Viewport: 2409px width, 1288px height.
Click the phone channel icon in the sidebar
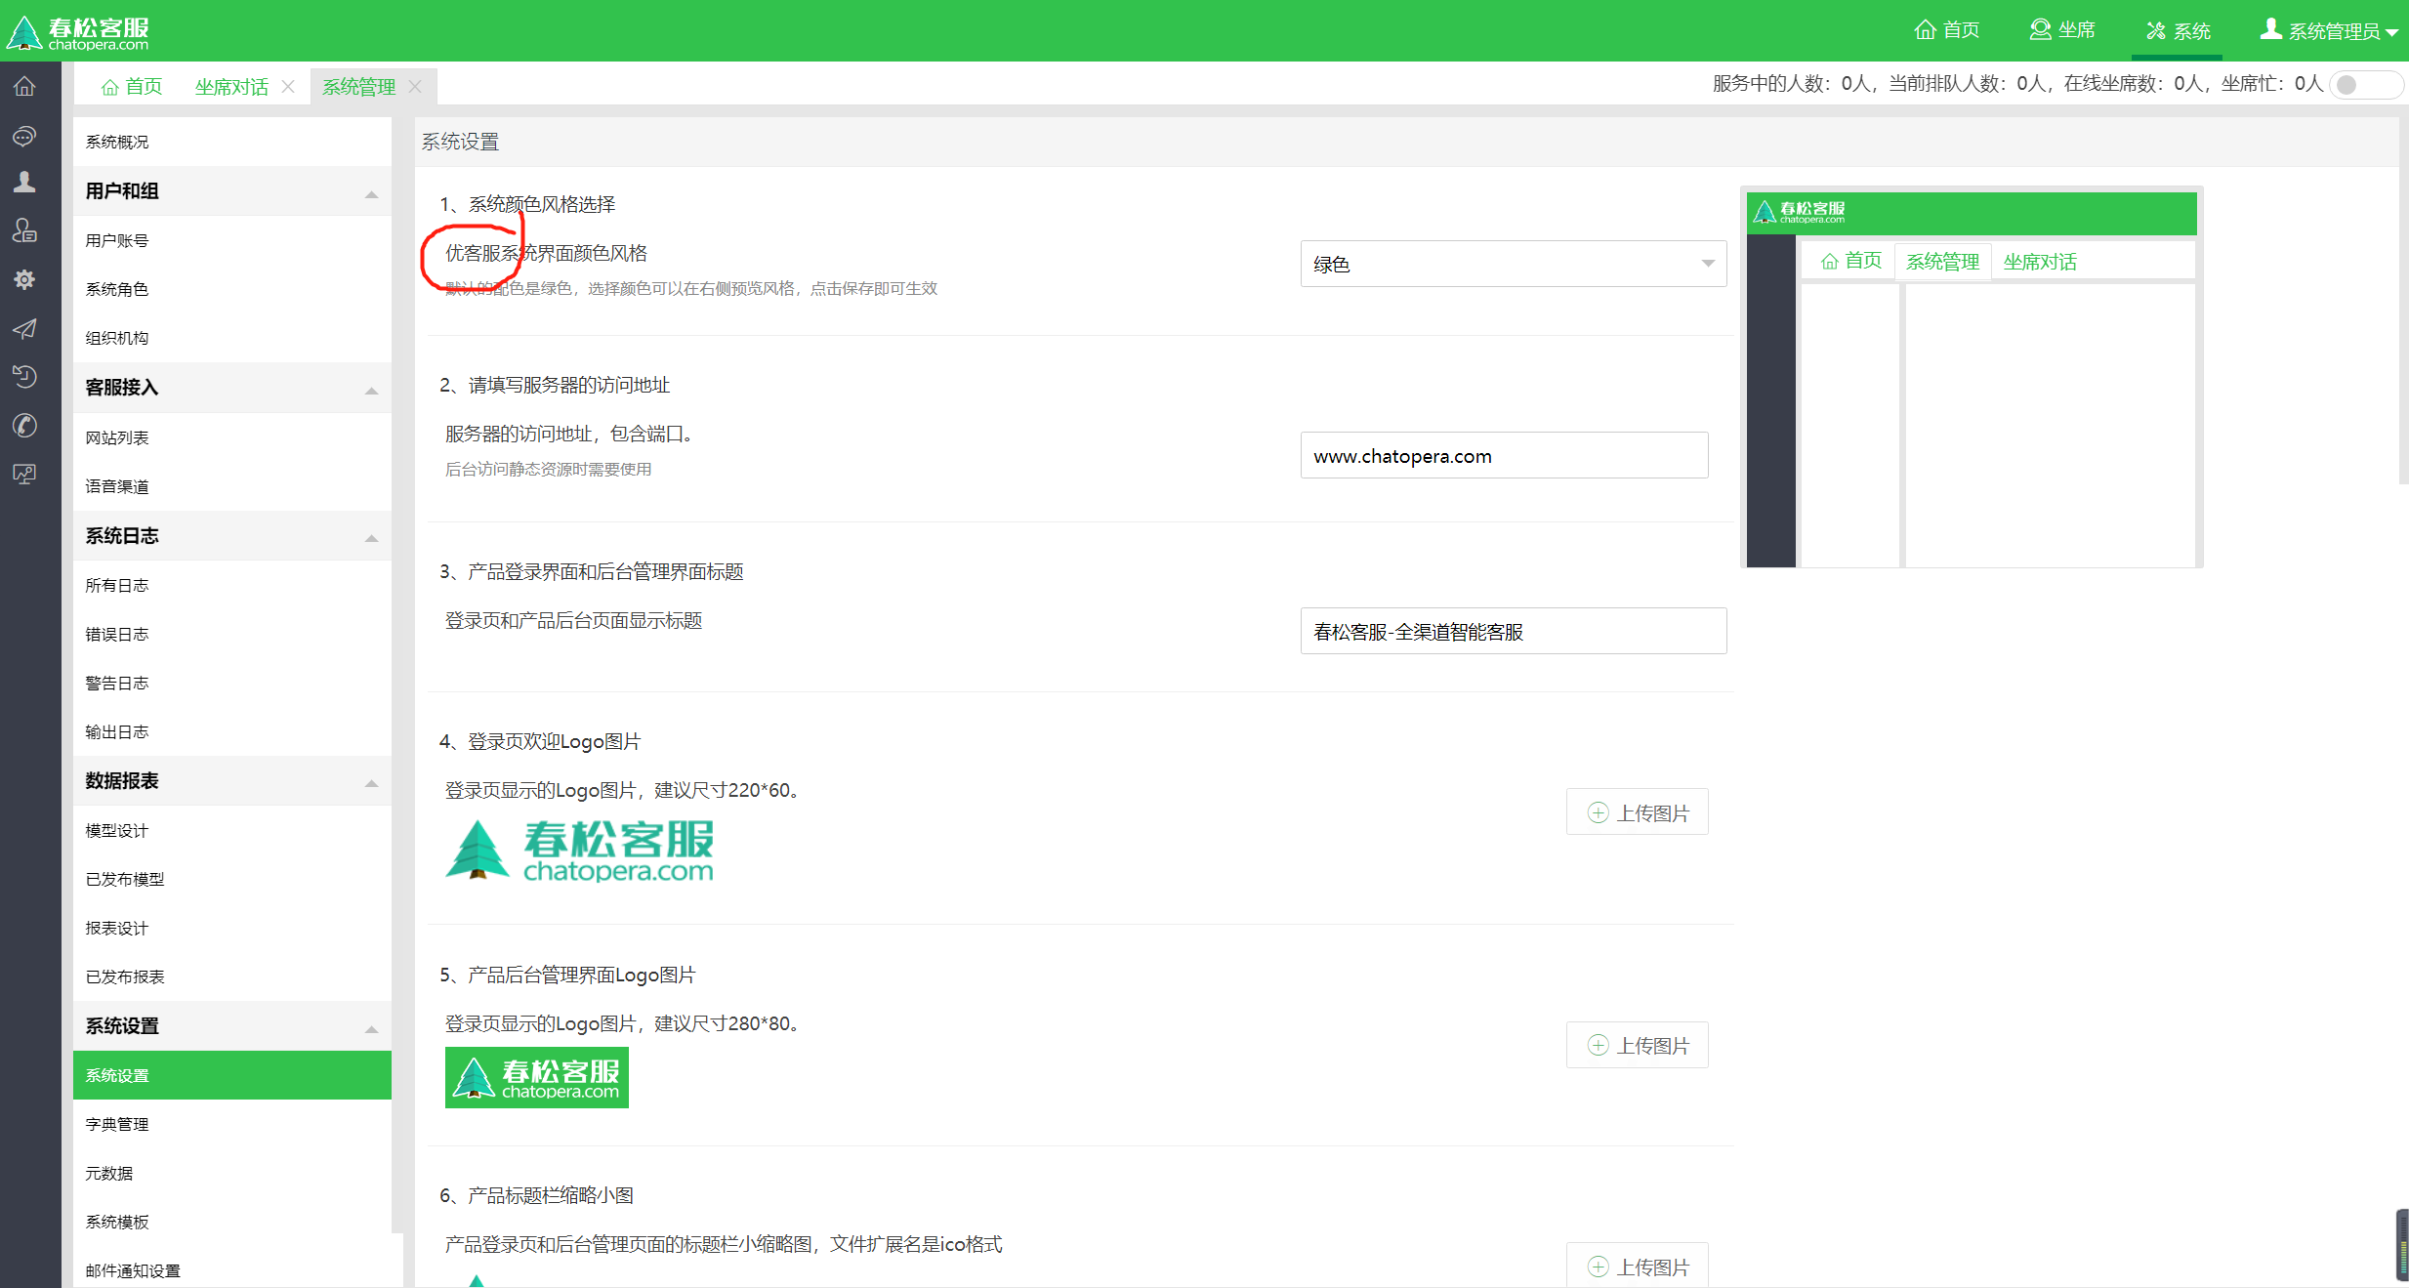(x=24, y=425)
